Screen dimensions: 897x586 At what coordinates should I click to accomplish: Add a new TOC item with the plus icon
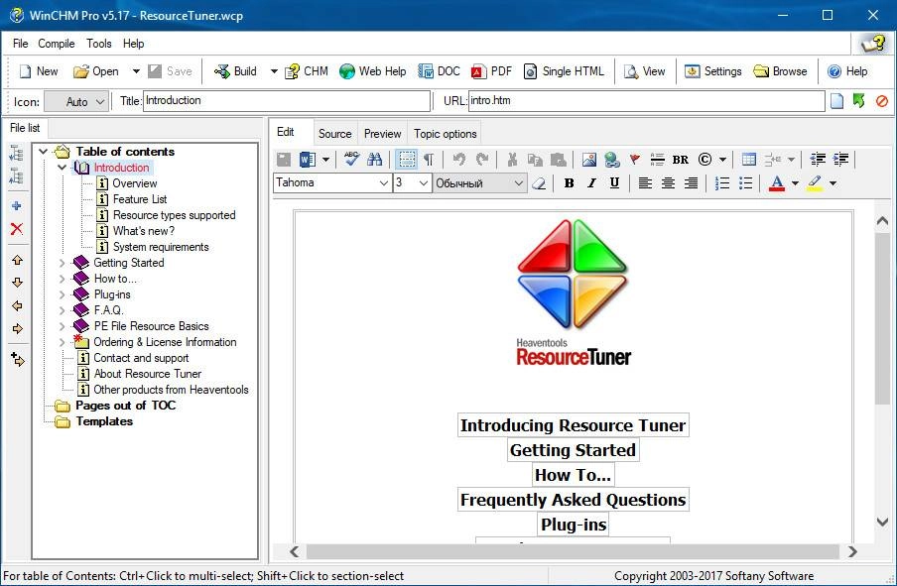coord(17,206)
